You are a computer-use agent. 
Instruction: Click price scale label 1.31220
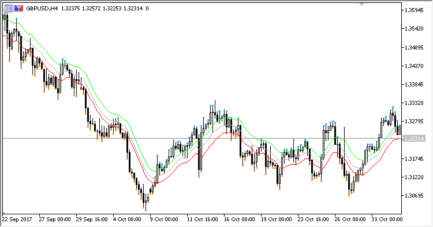click(x=414, y=177)
